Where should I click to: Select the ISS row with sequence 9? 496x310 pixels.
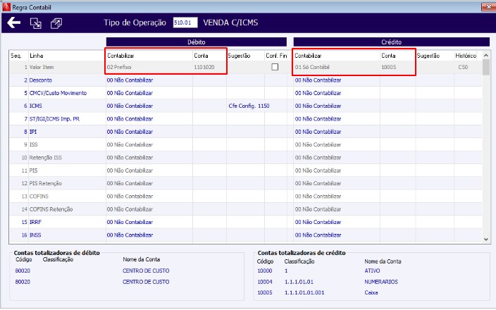[246, 144]
